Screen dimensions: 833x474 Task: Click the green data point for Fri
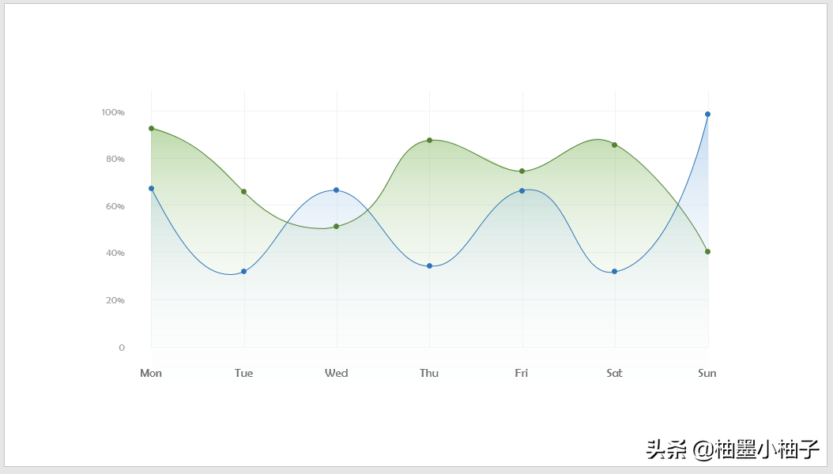[x=522, y=171]
